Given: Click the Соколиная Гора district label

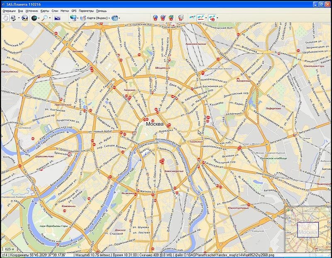Looking at the screenshot, I should 314,66.
